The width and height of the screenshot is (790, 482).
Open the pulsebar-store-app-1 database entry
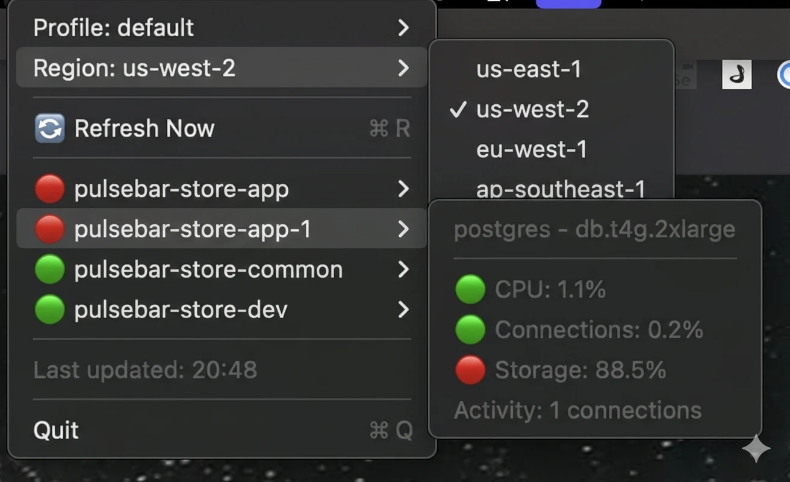click(222, 229)
